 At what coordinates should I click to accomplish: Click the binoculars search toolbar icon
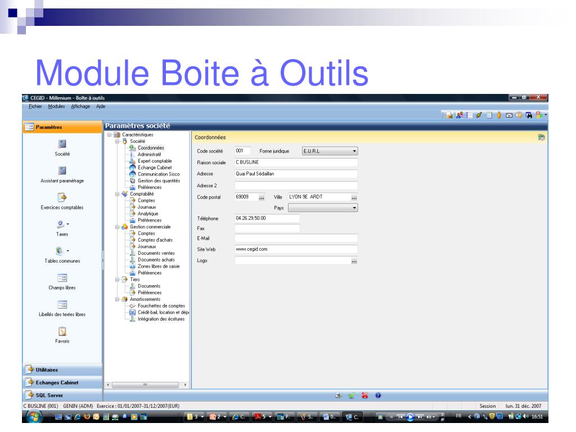(529, 115)
